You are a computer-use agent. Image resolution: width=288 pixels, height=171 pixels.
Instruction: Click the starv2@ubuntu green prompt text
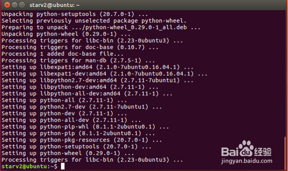click(25, 166)
